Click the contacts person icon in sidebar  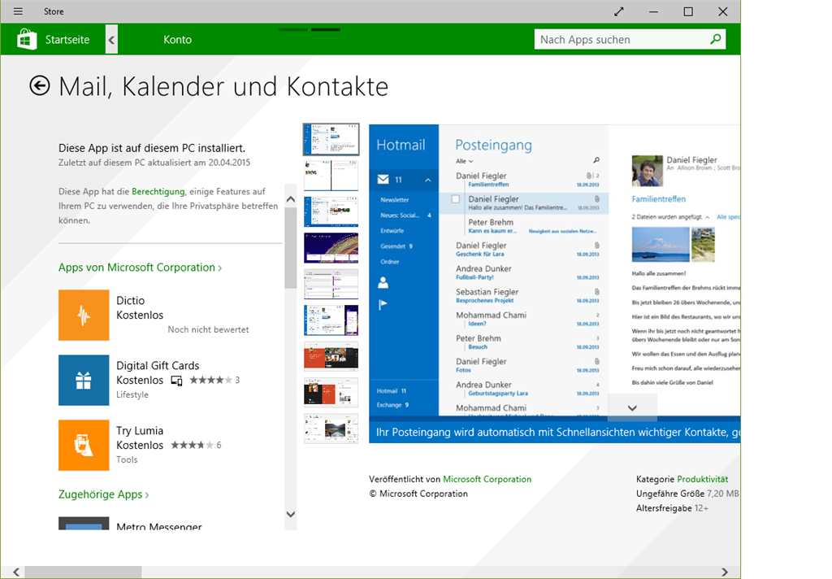[x=383, y=283]
